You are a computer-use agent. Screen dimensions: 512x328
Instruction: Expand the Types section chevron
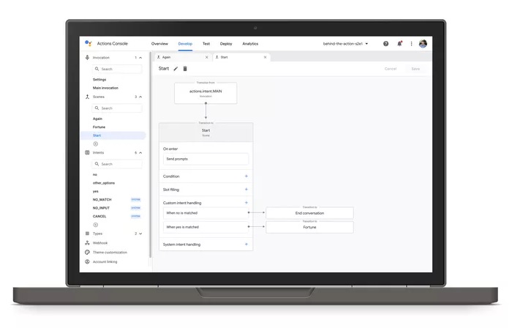pos(140,234)
